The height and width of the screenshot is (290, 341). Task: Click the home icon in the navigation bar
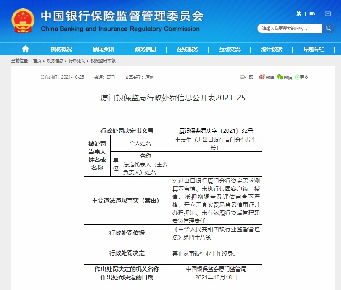[25, 49]
